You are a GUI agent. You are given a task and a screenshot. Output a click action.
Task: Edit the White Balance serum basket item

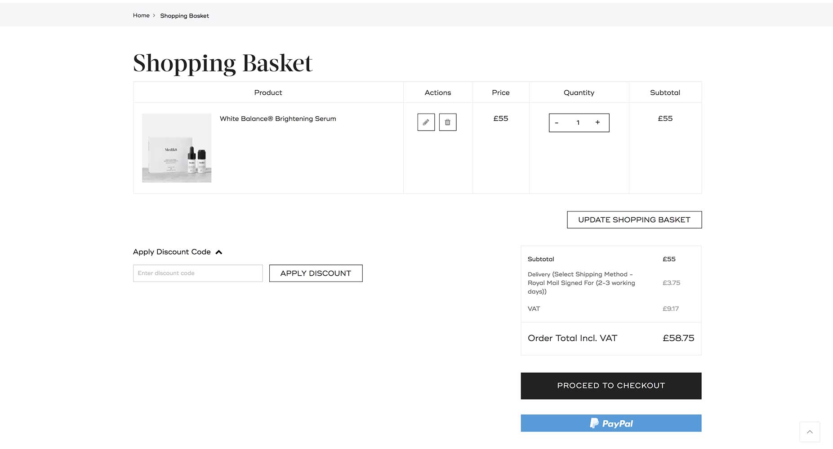point(426,122)
